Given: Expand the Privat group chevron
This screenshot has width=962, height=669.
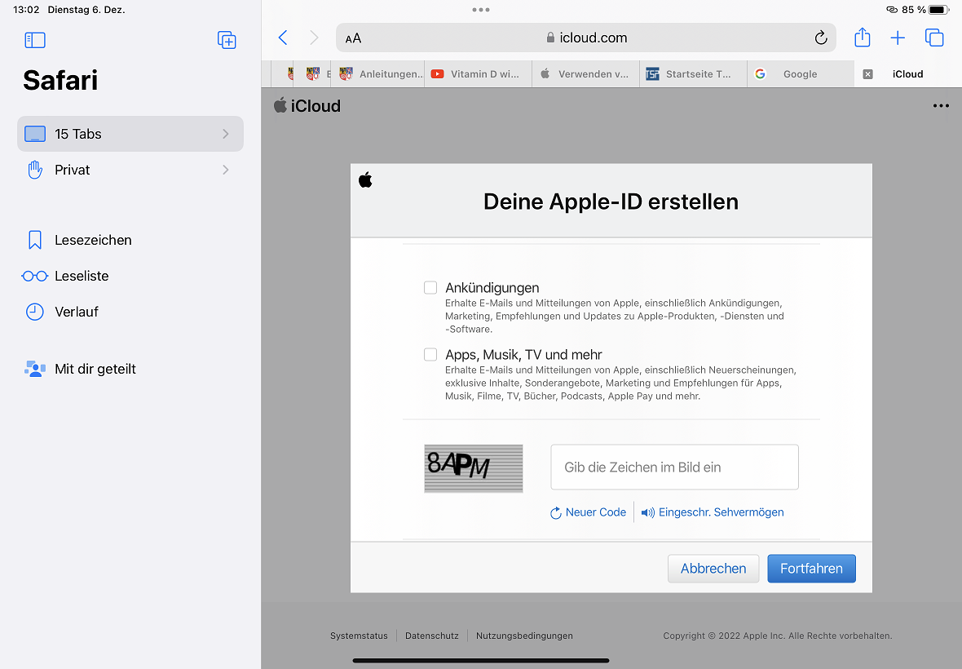Looking at the screenshot, I should point(226,170).
